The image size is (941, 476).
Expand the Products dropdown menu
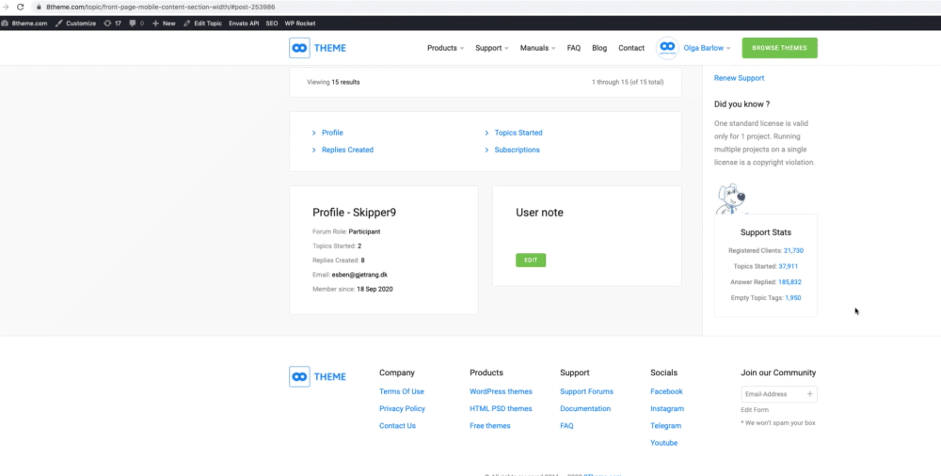click(x=445, y=48)
